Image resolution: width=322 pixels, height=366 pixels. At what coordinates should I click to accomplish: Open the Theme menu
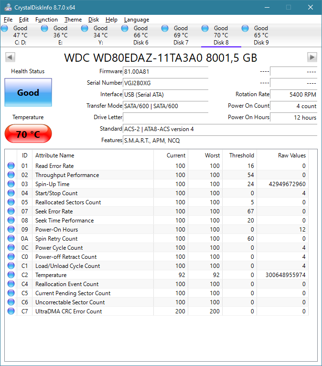[x=73, y=20]
